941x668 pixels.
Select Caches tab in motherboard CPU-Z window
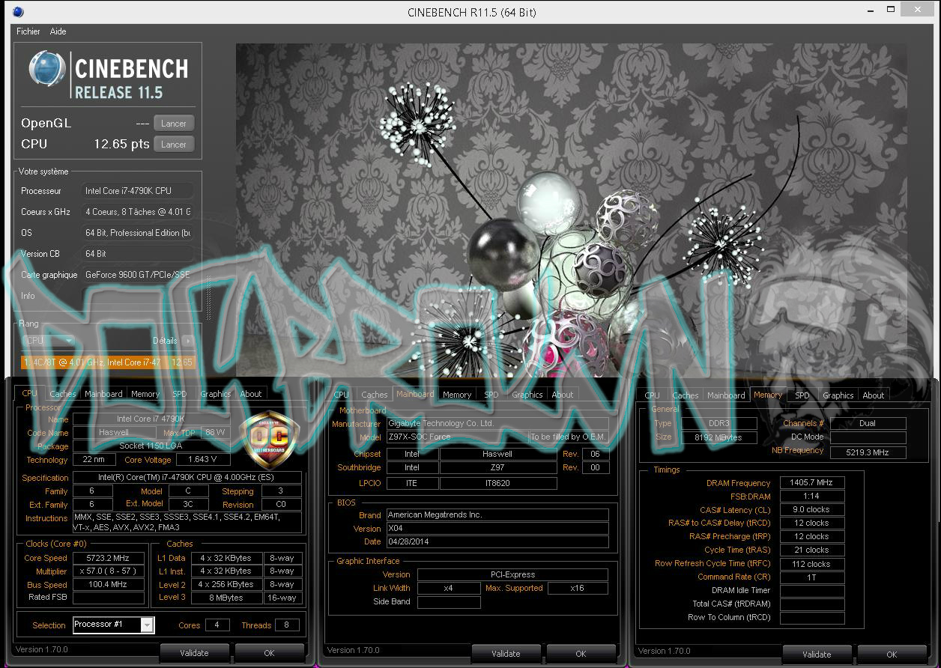point(375,395)
